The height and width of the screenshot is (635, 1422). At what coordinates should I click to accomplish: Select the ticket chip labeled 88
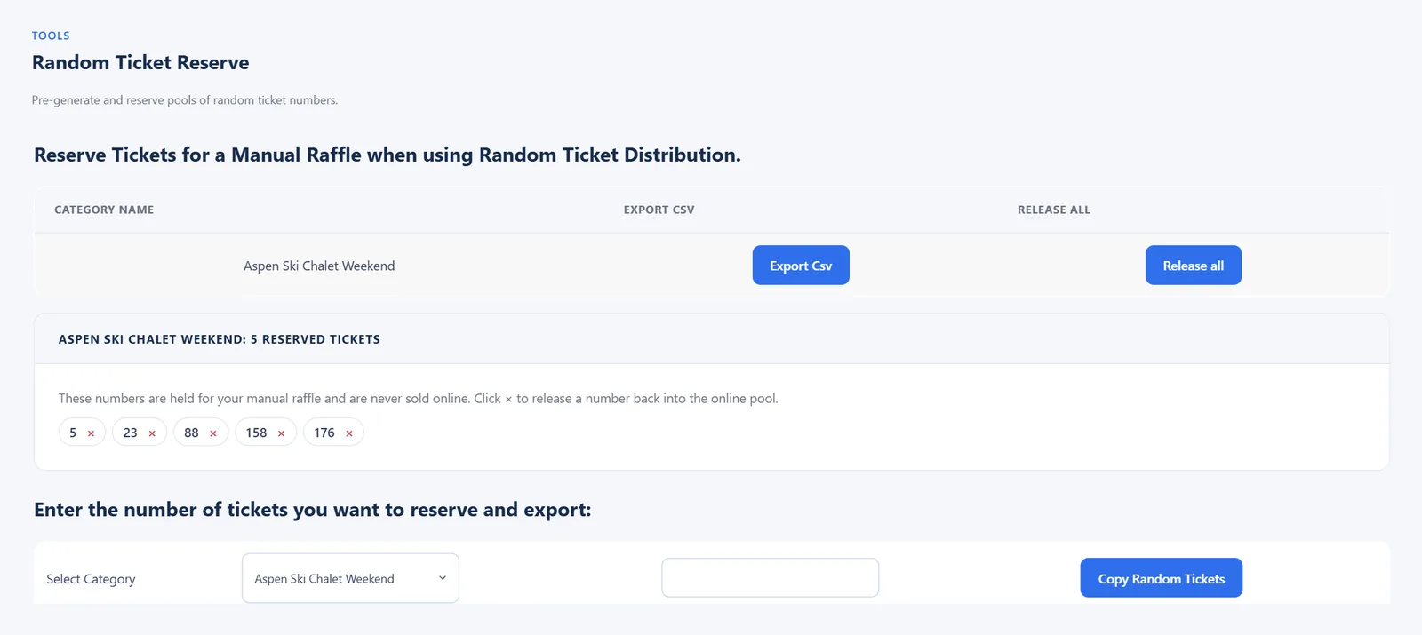(201, 433)
